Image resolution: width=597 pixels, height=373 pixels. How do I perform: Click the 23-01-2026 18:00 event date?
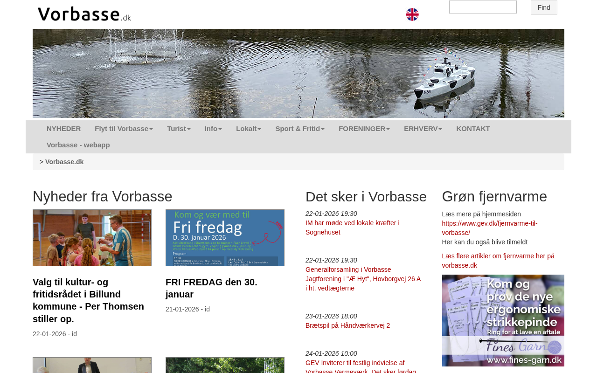click(331, 316)
